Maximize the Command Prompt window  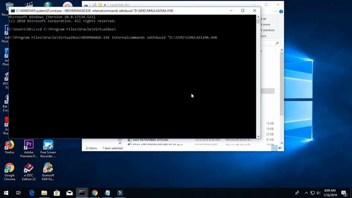point(243,10)
